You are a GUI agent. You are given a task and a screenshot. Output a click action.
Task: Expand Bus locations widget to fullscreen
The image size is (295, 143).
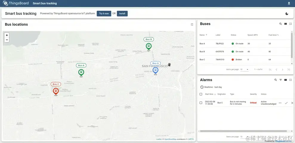tap(192, 24)
